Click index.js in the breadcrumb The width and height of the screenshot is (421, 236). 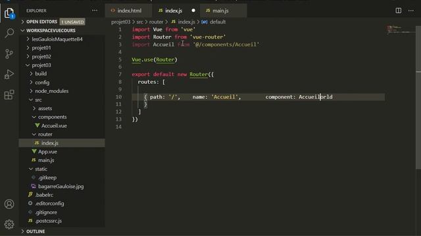[x=186, y=22]
